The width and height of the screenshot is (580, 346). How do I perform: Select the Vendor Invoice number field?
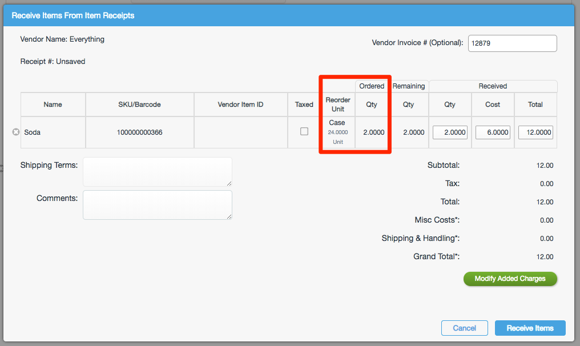pyautogui.click(x=512, y=43)
